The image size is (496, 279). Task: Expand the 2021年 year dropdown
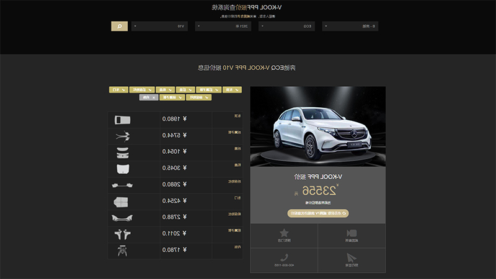pyautogui.click(x=223, y=26)
